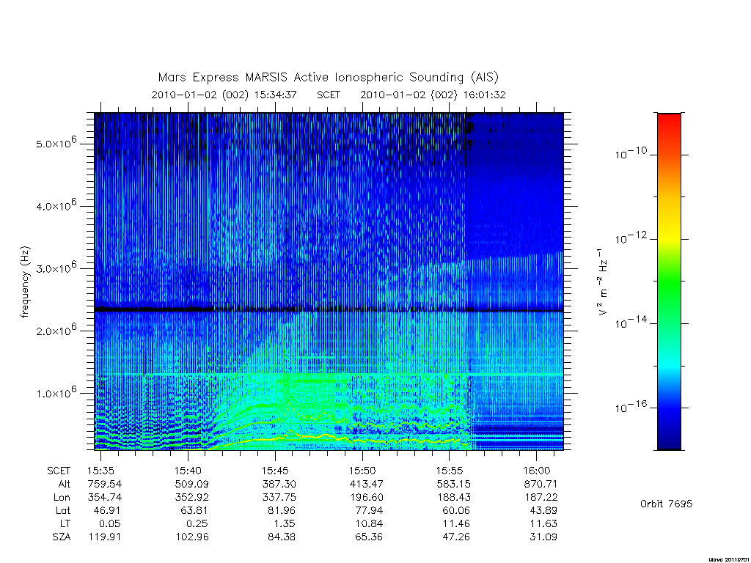The height and width of the screenshot is (563, 751).
Task: Click the 15:50 time tick label
Action: pyautogui.click(x=362, y=471)
